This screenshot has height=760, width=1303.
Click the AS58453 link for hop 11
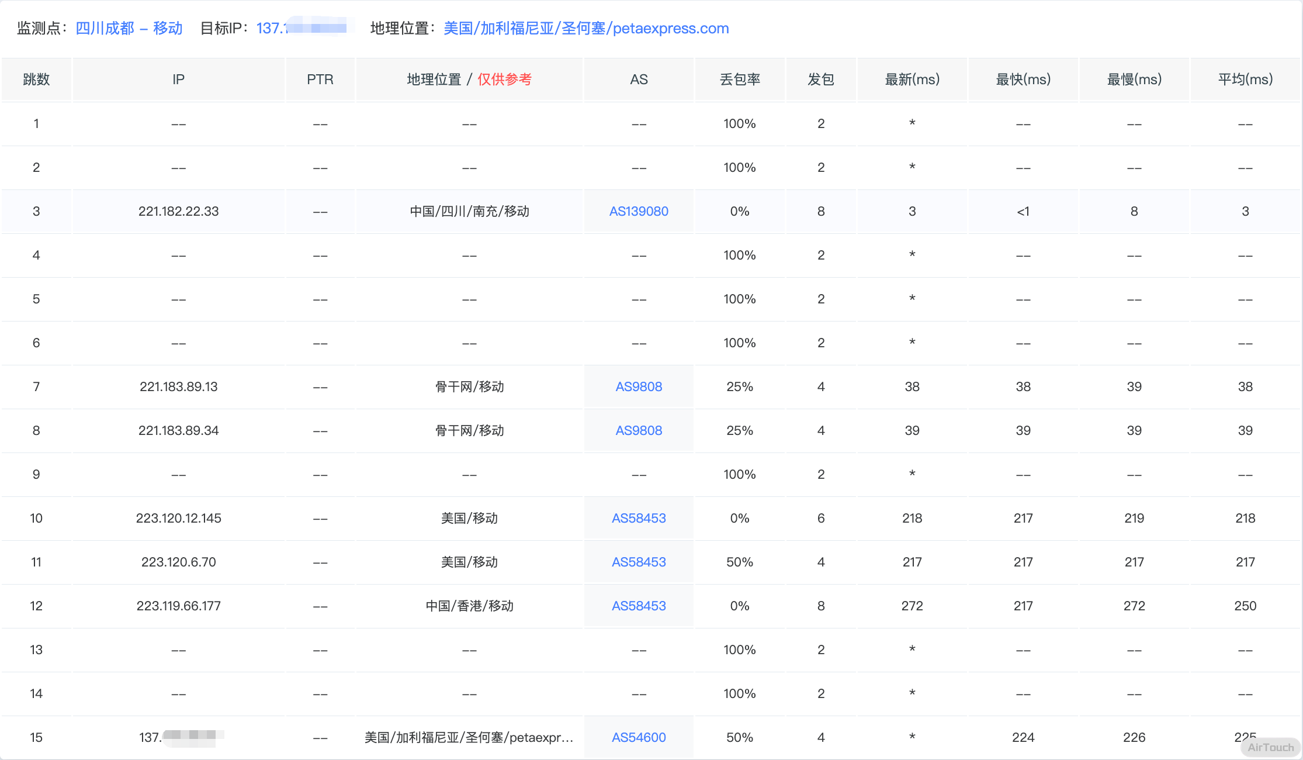click(639, 562)
